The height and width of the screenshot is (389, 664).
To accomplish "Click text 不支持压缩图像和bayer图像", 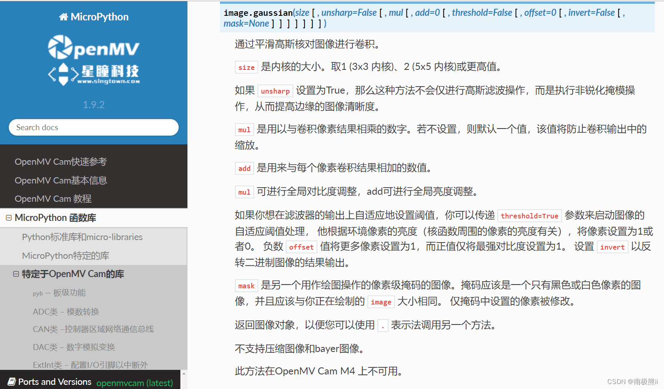I will click(300, 349).
